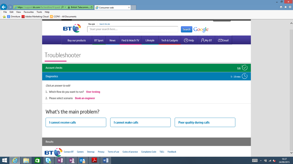293x164 pixels.
Task: Open the address bar search dropdown arrow
Action: pos(65,7)
